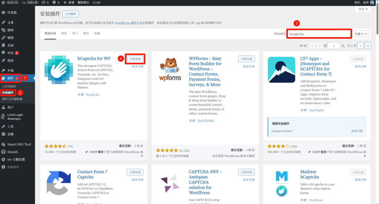Switch to the 推荐 (Recommended) tab
This screenshot has height=204, width=379.
(86, 33)
